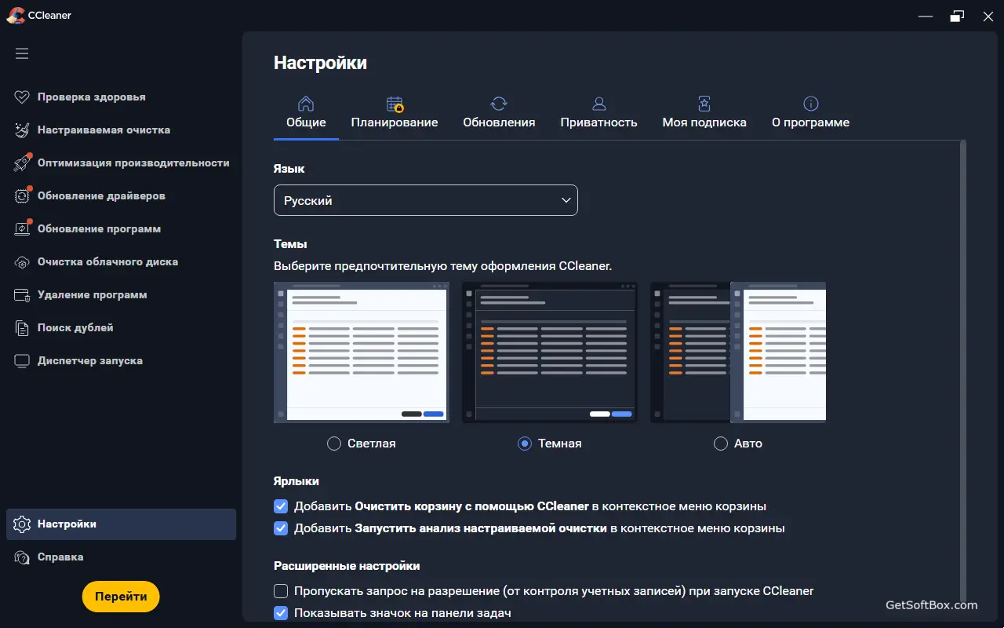1004x628 pixels.
Task: Click the dark theme preview thumbnail
Action: (x=549, y=352)
